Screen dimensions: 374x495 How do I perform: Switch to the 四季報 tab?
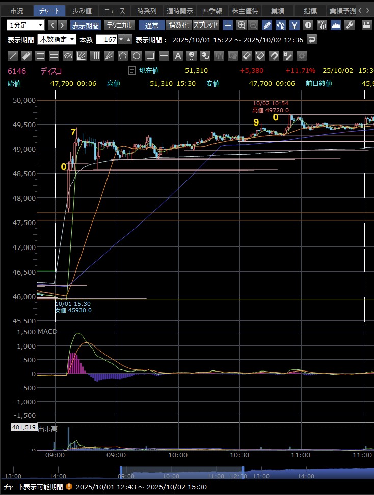pyautogui.click(x=212, y=11)
